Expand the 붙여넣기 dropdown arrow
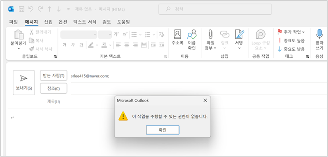 pyautogui.click(x=18, y=49)
